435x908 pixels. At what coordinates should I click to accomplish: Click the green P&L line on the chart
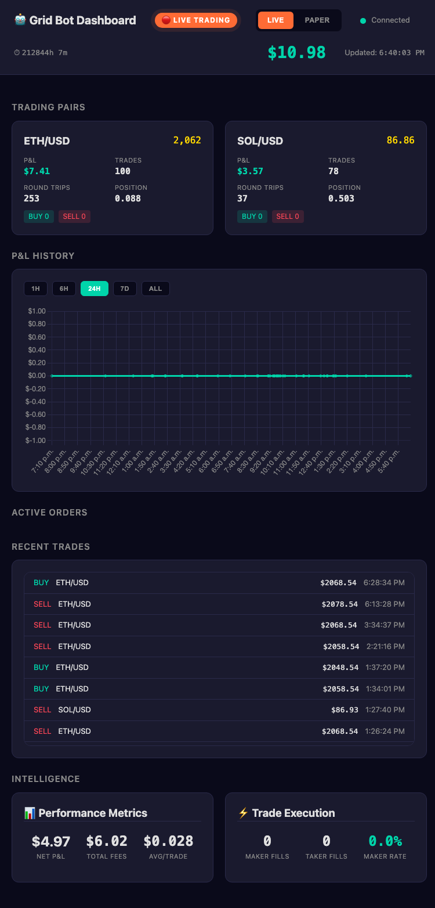coord(232,375)
